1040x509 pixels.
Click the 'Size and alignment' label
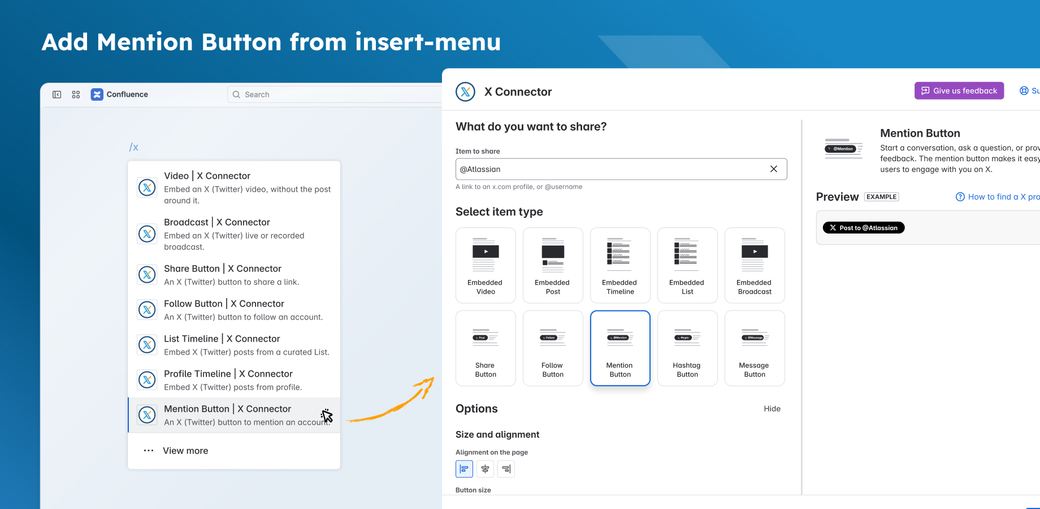(x=497, y=434)
